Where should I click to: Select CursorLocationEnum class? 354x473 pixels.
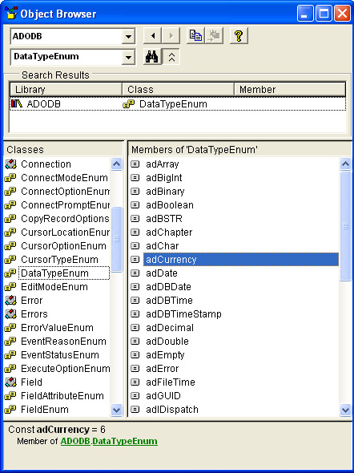click(x=65, y=232)
